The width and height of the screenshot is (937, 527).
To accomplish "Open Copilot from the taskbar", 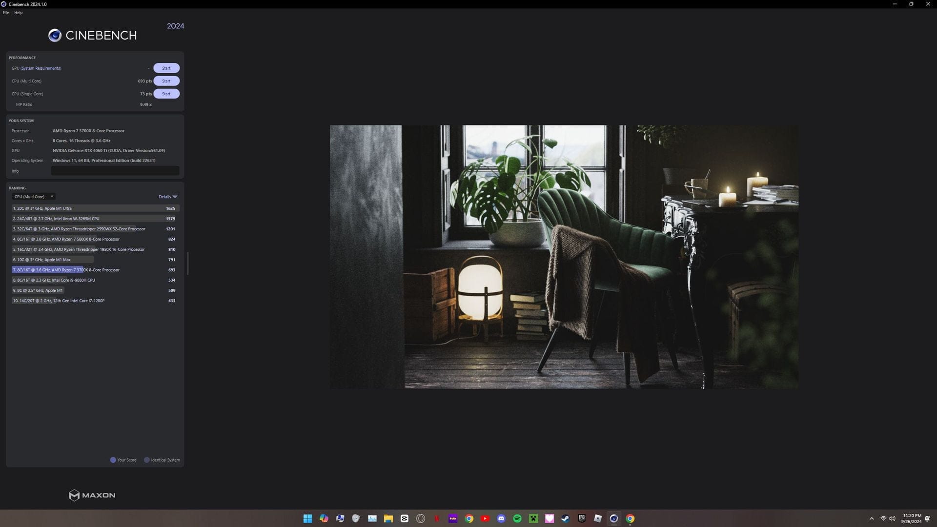I will (324, 519).
